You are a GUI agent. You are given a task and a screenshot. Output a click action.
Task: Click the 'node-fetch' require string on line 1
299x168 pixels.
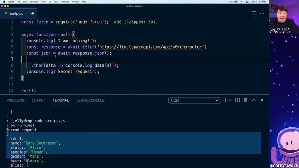point(90,22)
